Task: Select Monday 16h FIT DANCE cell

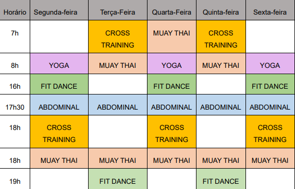Action: pos(59,84)
